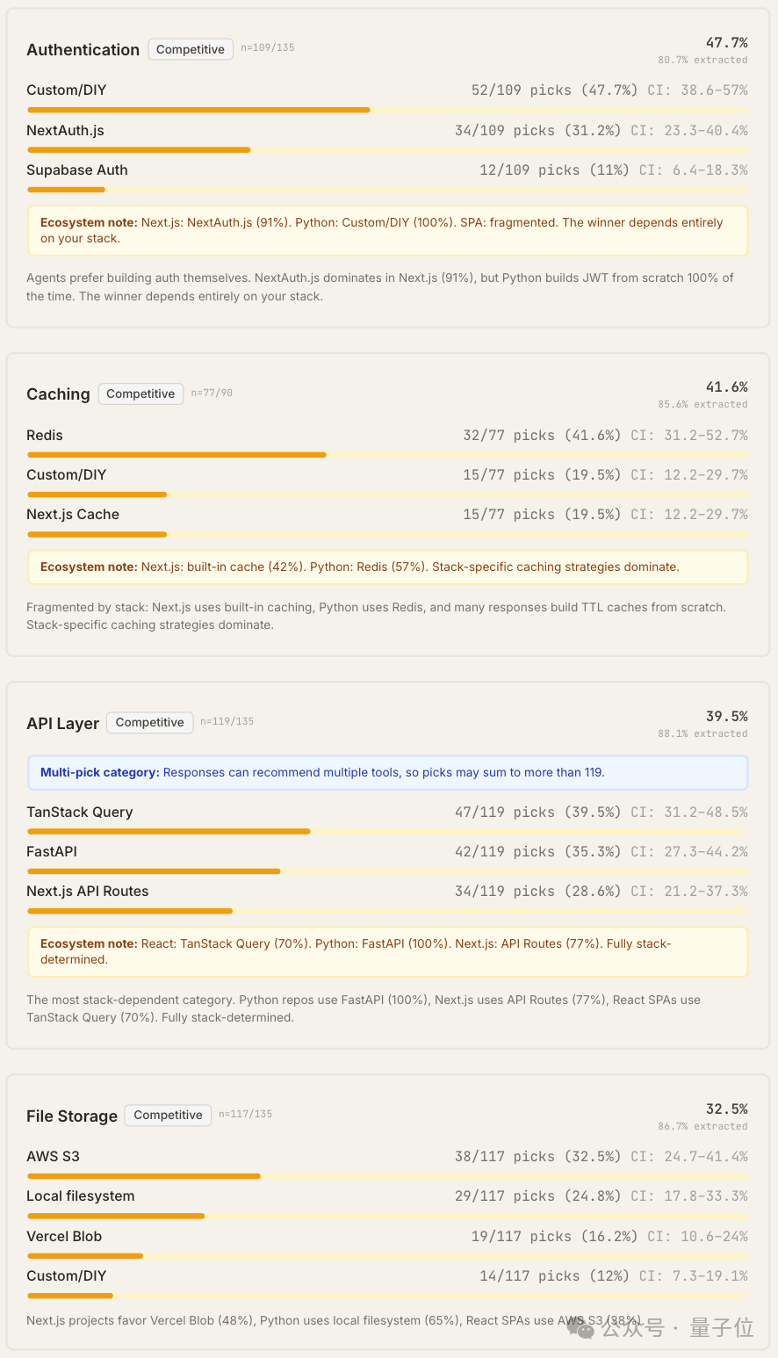This screenshot has width=778, height=1358.
Task: Click the Caching Ecosystem note box
Action: (x=387, y=567)
